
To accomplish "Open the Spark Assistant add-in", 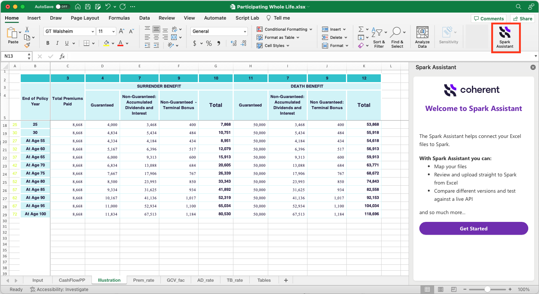I will (x=505, y=38).
